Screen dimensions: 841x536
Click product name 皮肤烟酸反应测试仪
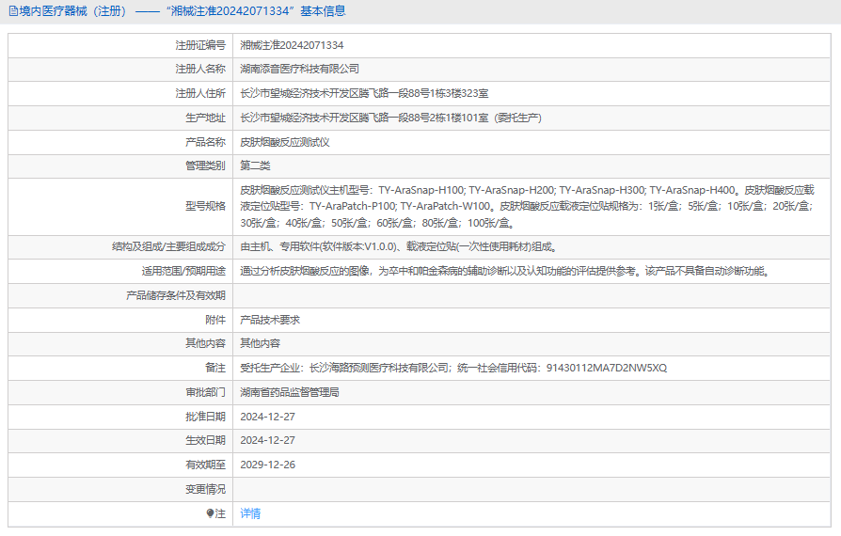point(285,142)
